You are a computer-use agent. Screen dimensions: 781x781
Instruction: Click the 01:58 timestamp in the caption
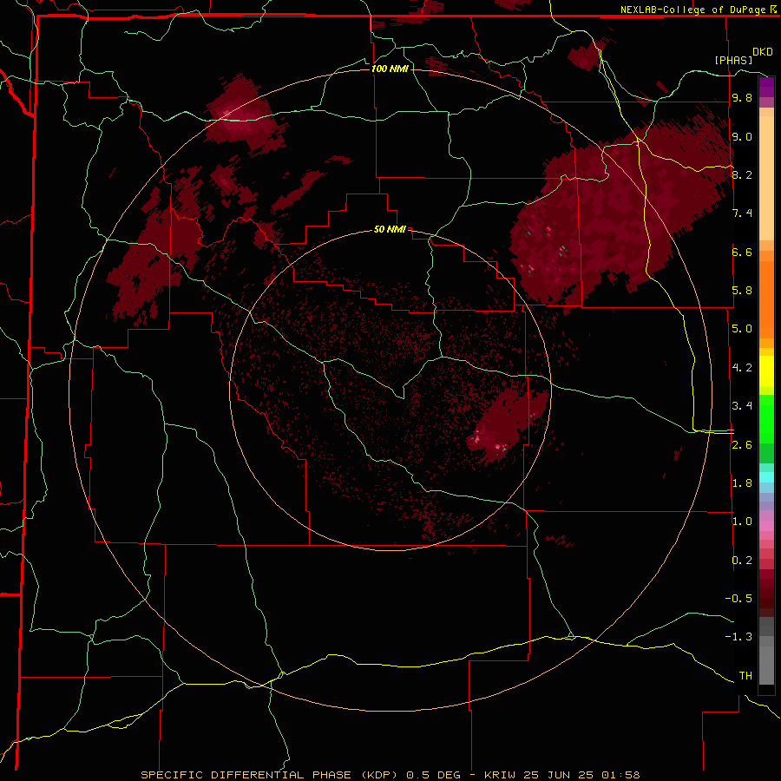click(x=620, y=775)
